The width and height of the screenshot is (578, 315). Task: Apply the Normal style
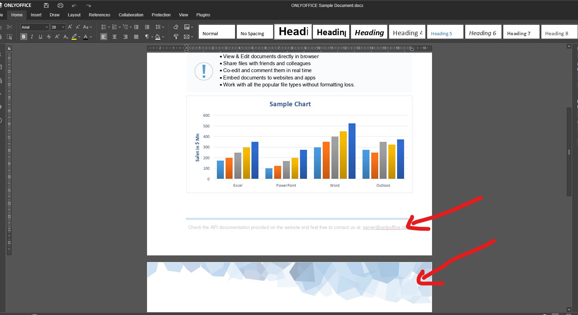coord(217,32)
